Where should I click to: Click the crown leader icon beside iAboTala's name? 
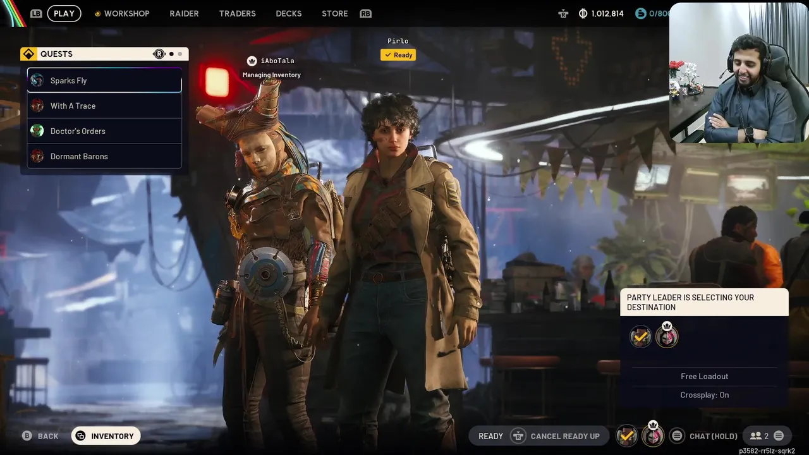tap(252, 61)
